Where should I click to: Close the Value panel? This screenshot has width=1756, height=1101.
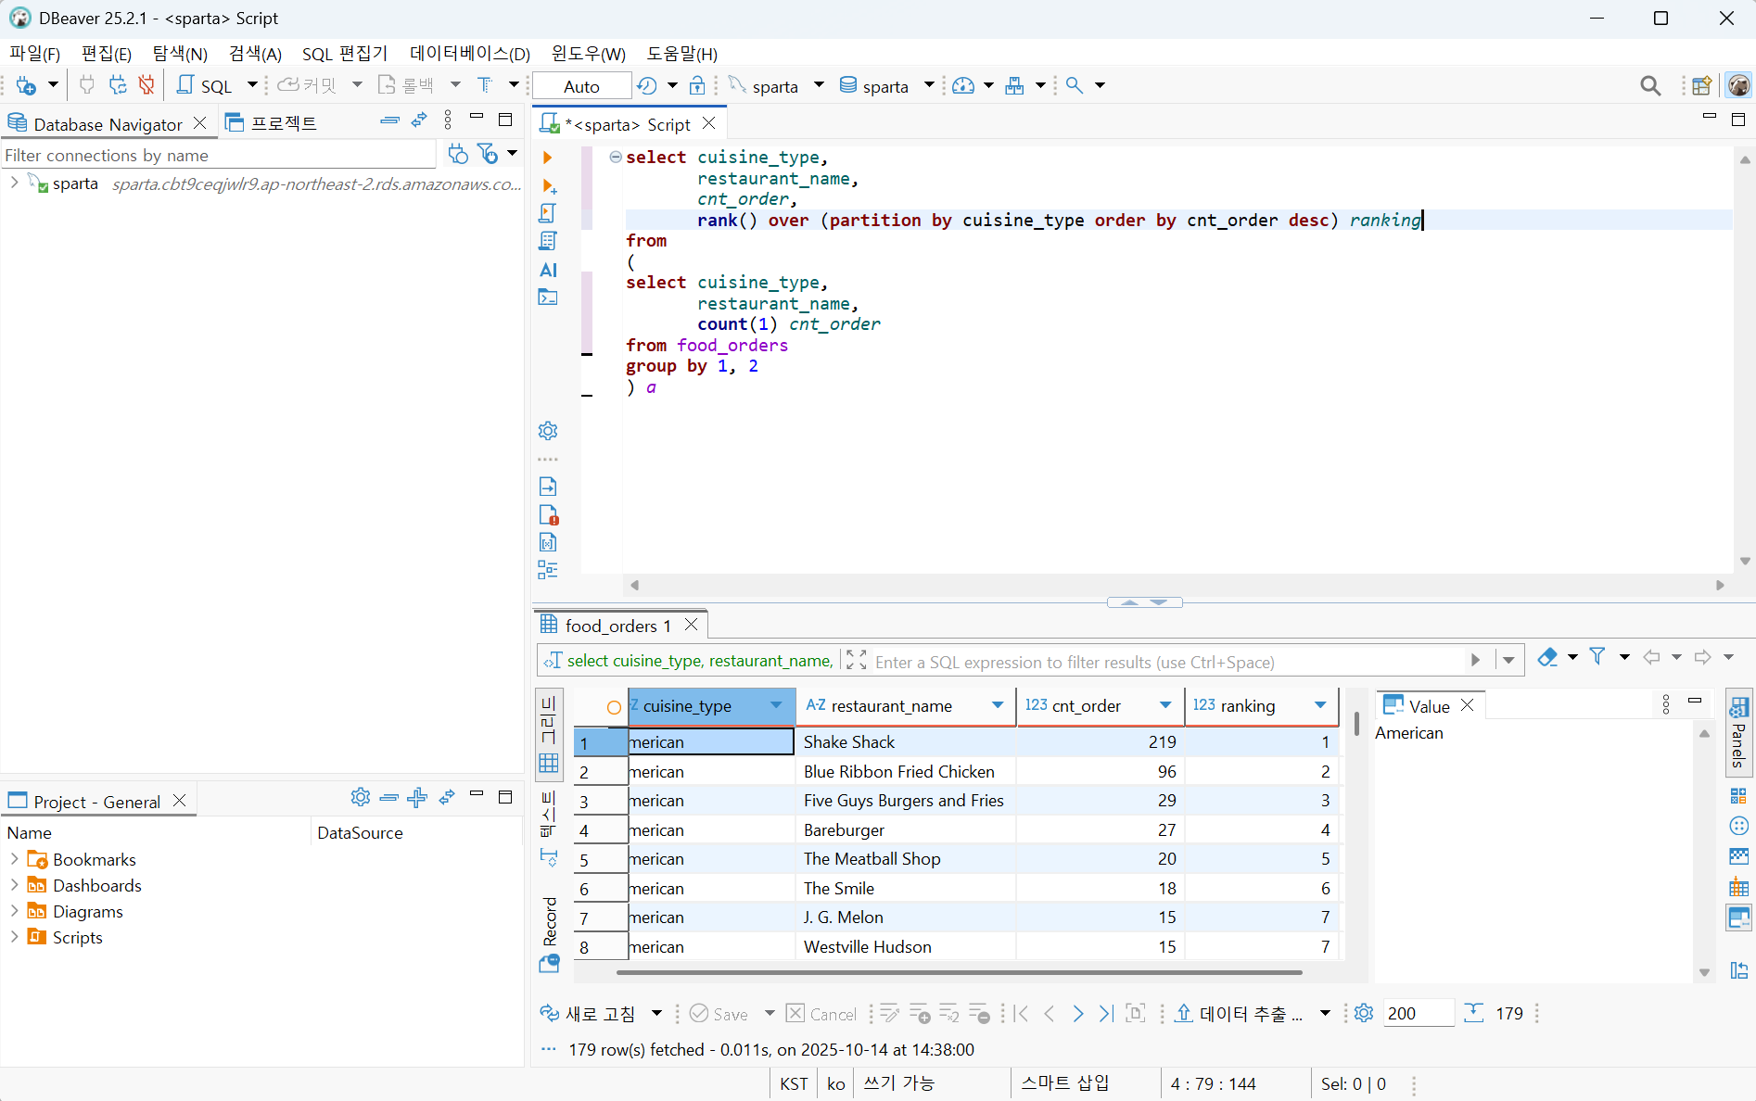1468,705
